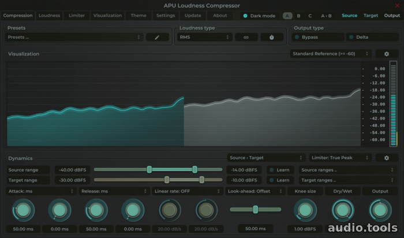Open Visualization gear settings
404x238 pixels.
(x=387, y=54)
